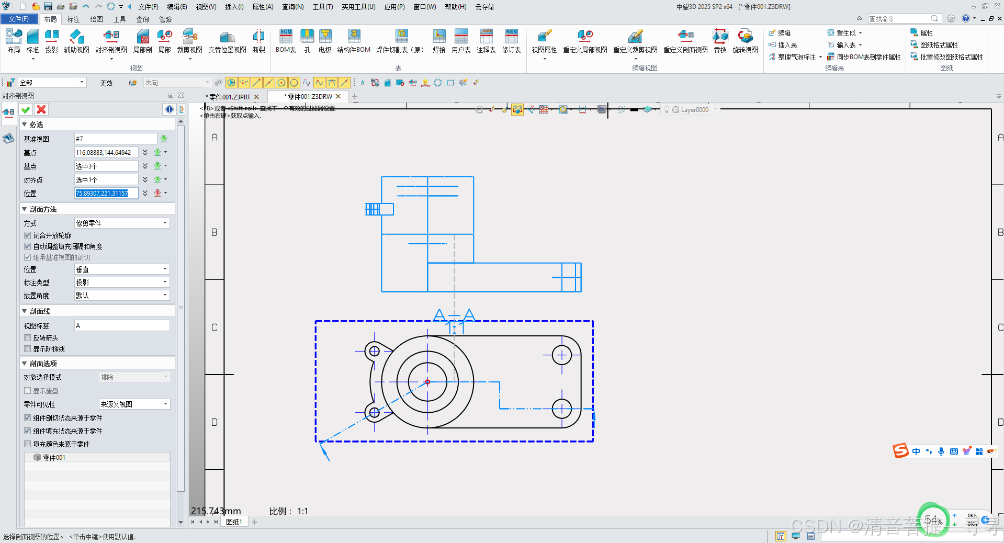Toggle 显示造型 checkbox
Viewport: 1004px width, 543px height.
(x=28, y=391)
